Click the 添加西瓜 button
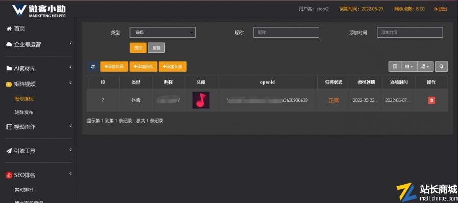The image size is (459, 203). (143, 67)
